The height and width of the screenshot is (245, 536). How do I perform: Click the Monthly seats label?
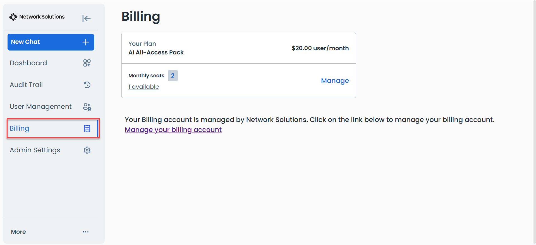146,76
